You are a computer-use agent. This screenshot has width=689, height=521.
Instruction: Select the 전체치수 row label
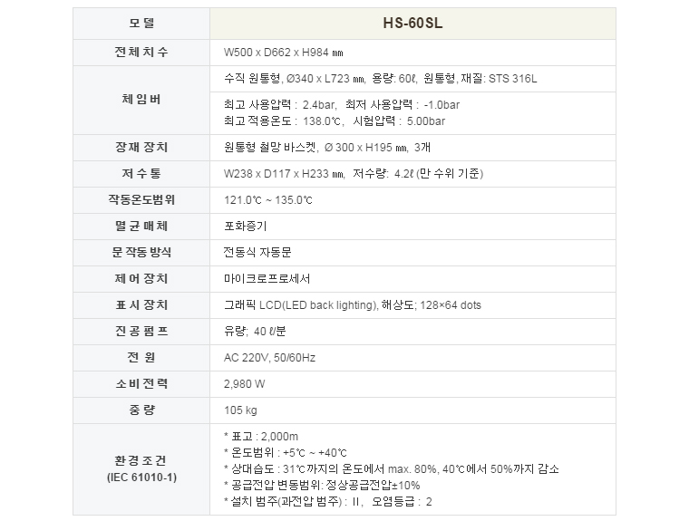click(141, 53)
